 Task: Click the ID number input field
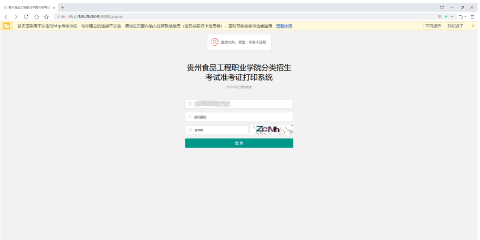239,104
